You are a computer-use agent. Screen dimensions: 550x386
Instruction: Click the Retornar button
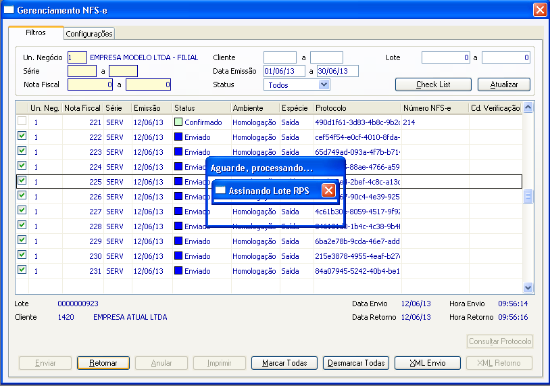click(103, 363)
